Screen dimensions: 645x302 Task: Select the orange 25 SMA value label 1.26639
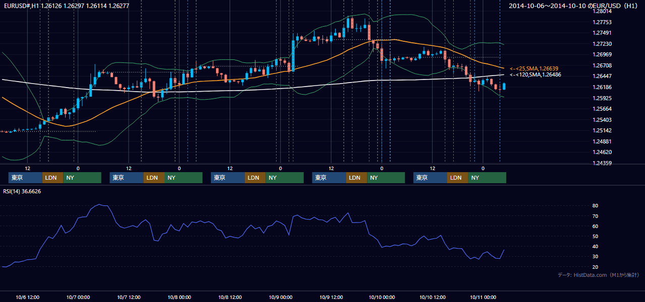534,68
